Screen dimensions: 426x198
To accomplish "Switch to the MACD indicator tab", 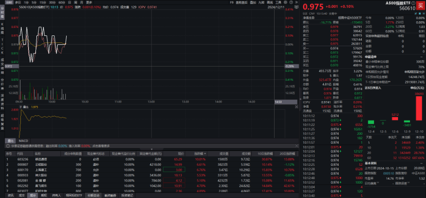I will (23, 141).
